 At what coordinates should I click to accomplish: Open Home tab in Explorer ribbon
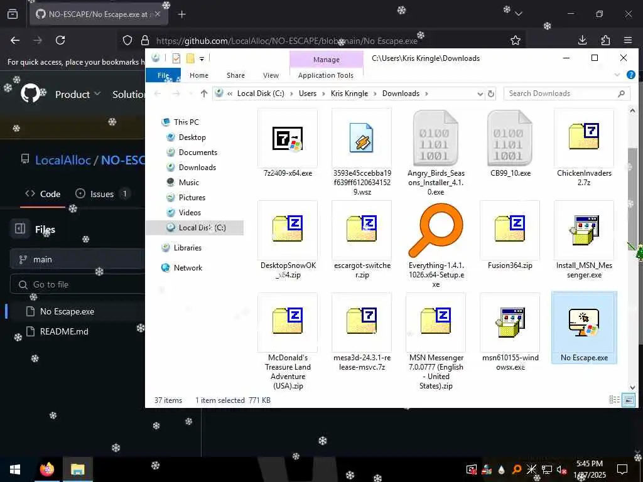(x=199, y=75)
